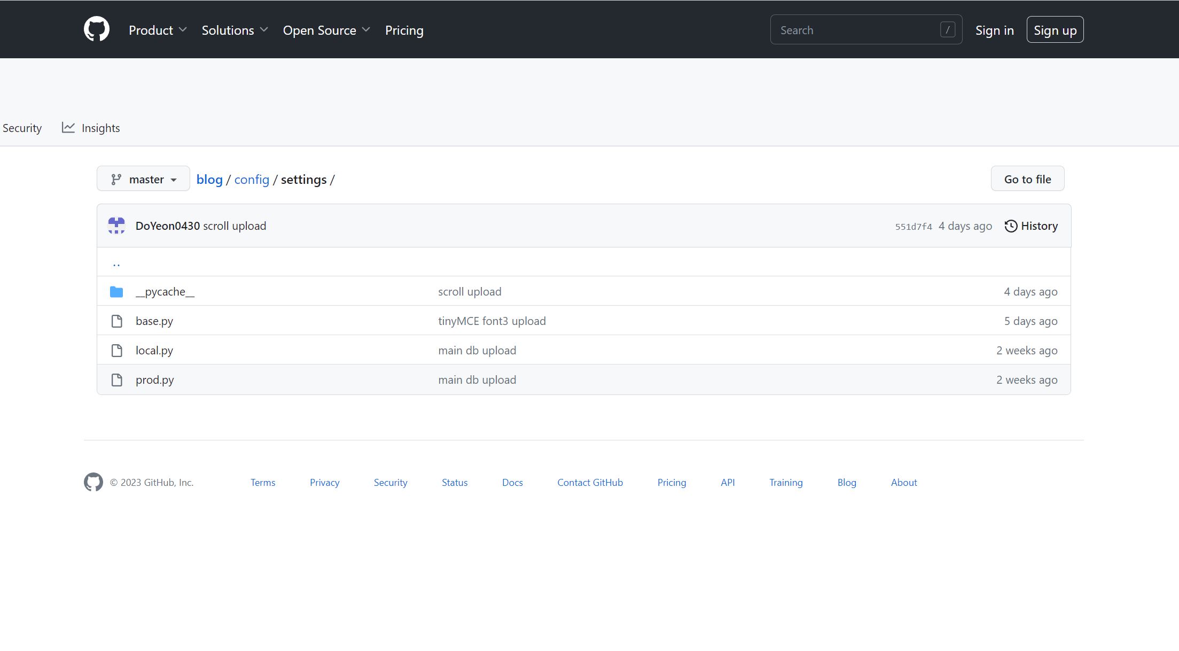Open API link in footer

pos(728,482)
